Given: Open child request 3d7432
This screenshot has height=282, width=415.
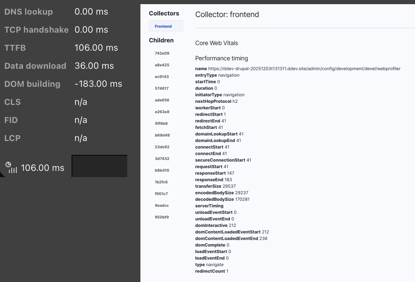Looking at the screenshot, I should [162, 159].
